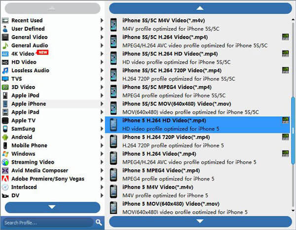This screenshot has height=230, width=296.
Task: Click the Apple TV box icon
Action: [x=5, y=120]
